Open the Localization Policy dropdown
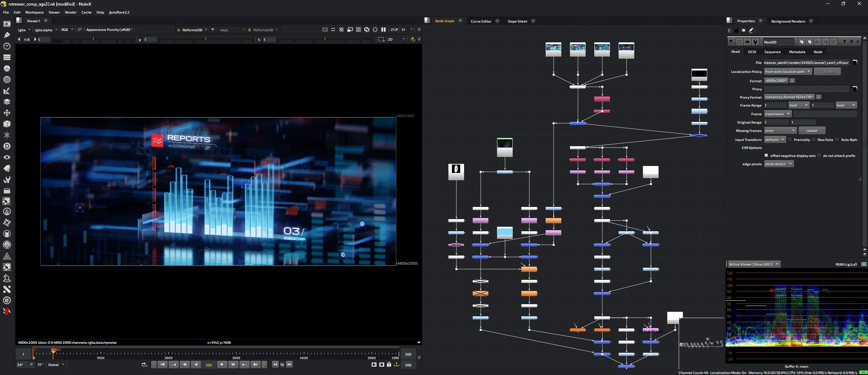 pyautogui.click(x=788, y=72)
